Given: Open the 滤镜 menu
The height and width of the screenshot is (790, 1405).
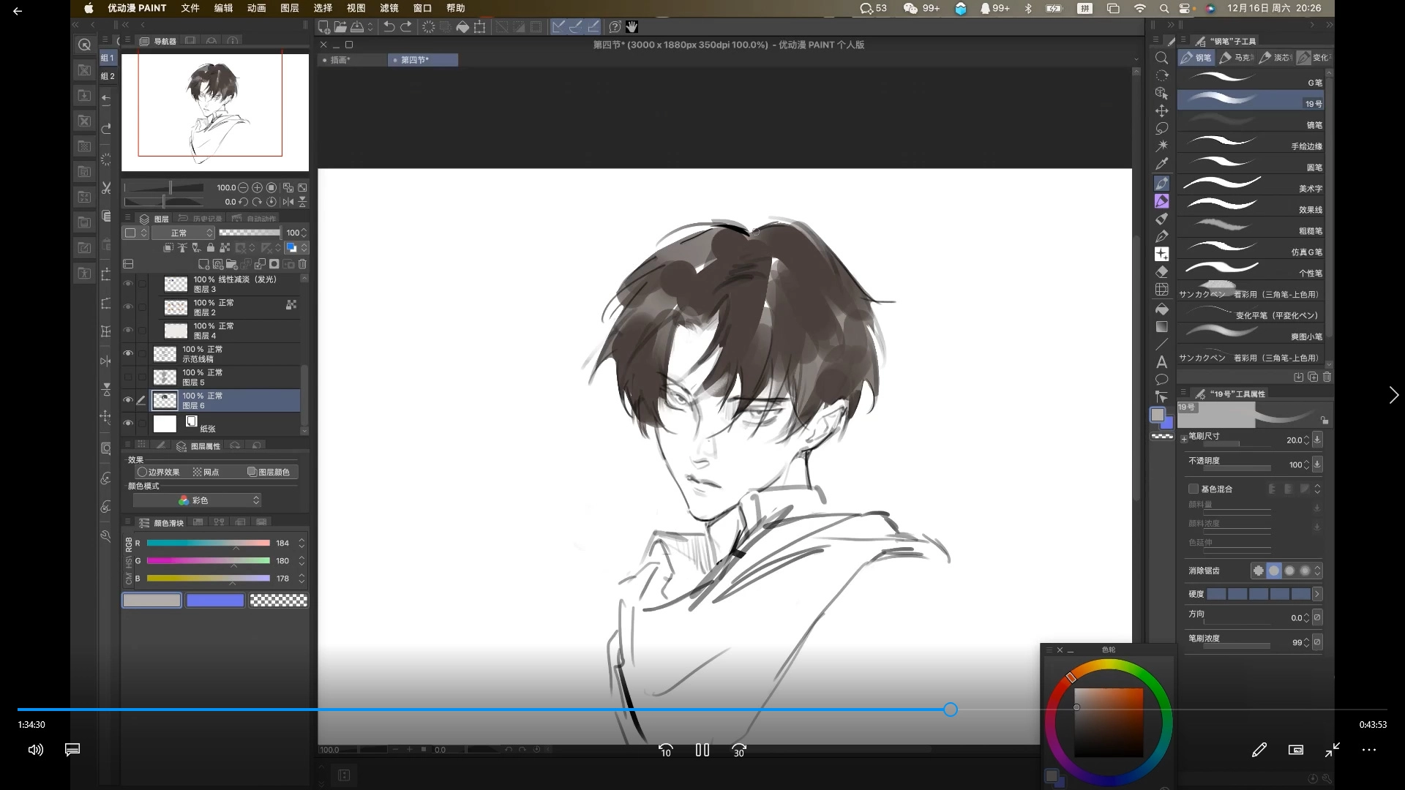Looking at the screenshot, I should 389,8.
